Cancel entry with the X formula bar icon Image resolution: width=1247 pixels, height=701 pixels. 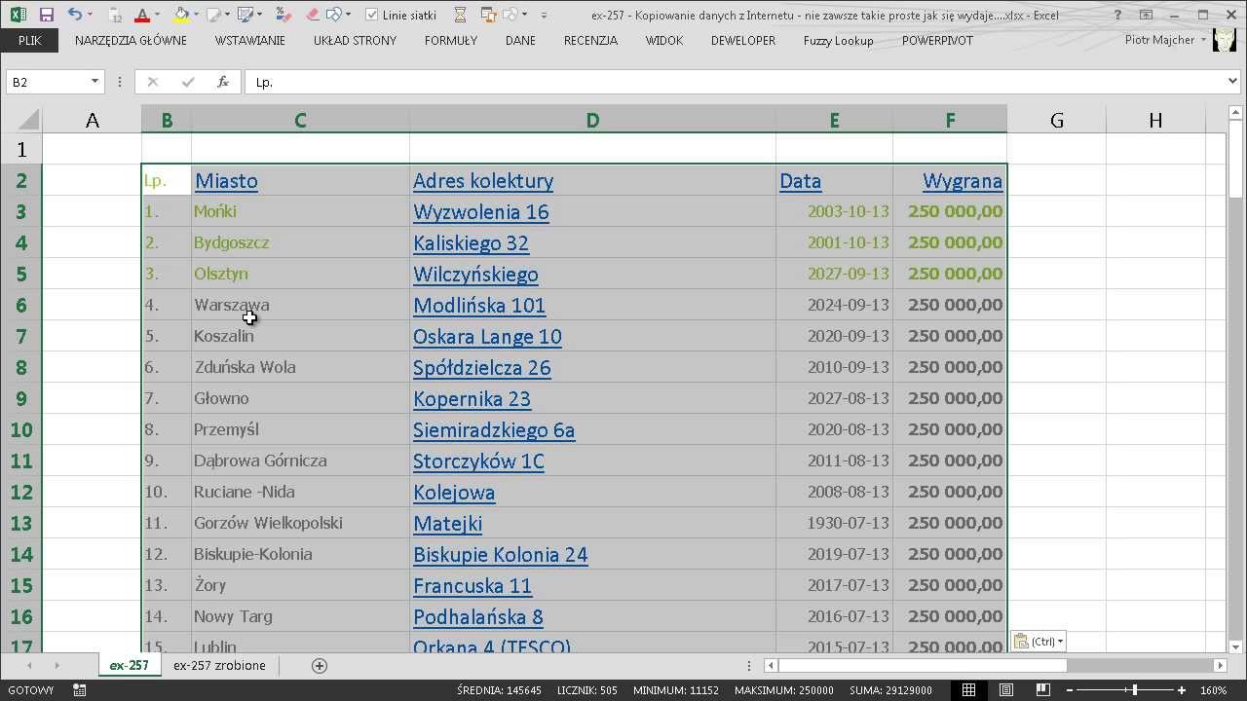[152, 83]
